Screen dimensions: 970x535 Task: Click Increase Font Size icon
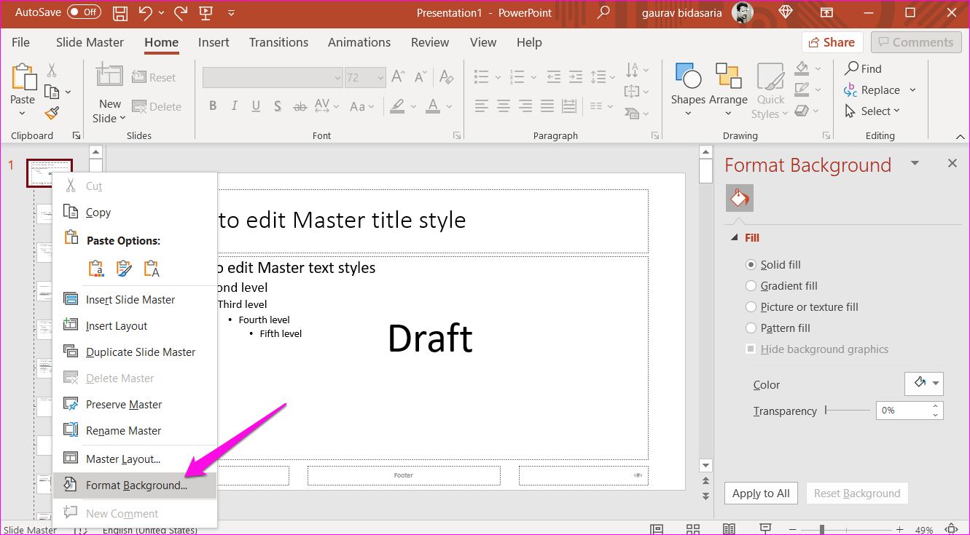(398, 76)
